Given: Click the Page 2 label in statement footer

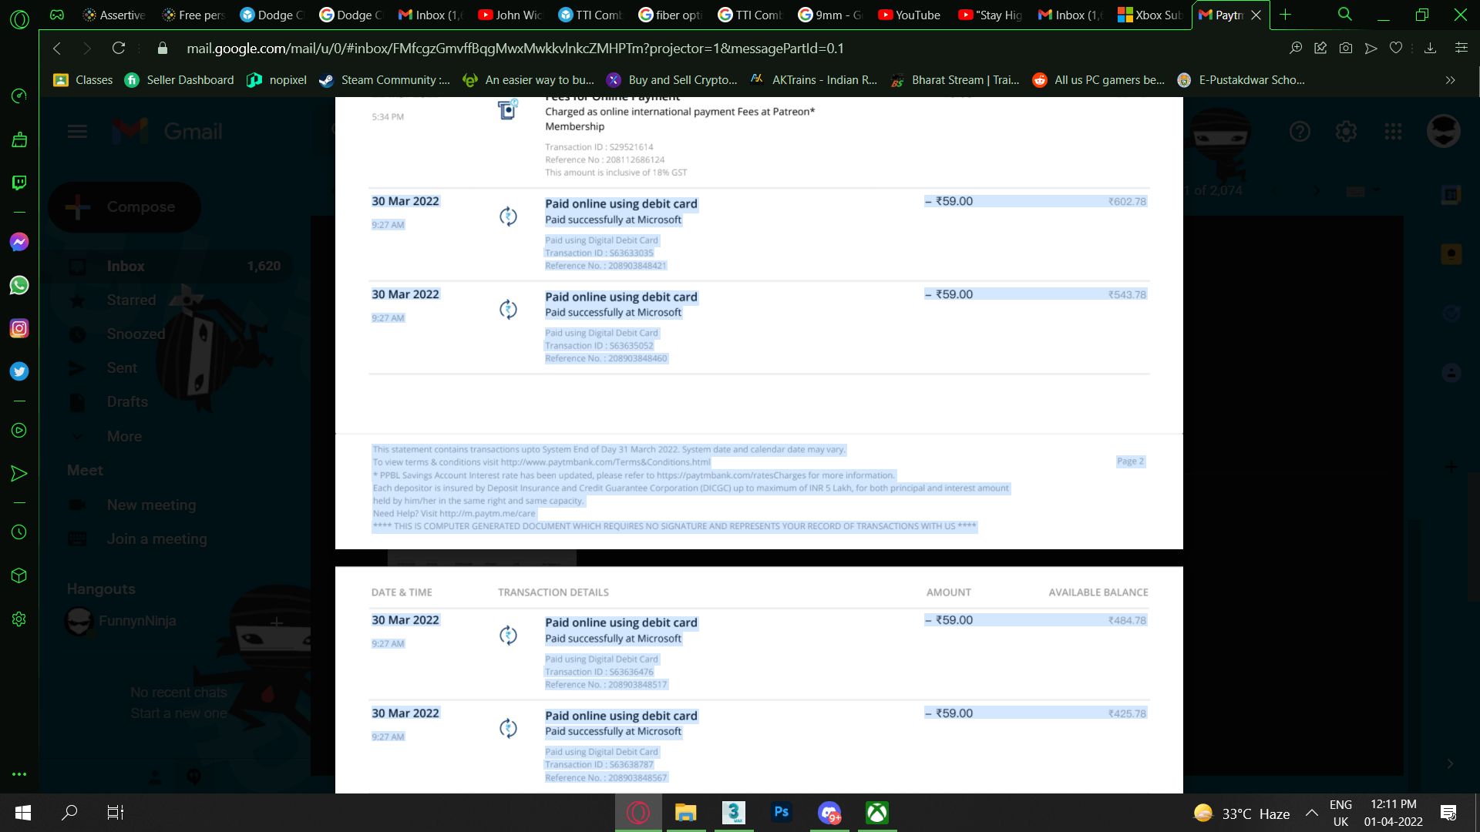Looking at the screenshot, I should click(x=1130, y=461).
